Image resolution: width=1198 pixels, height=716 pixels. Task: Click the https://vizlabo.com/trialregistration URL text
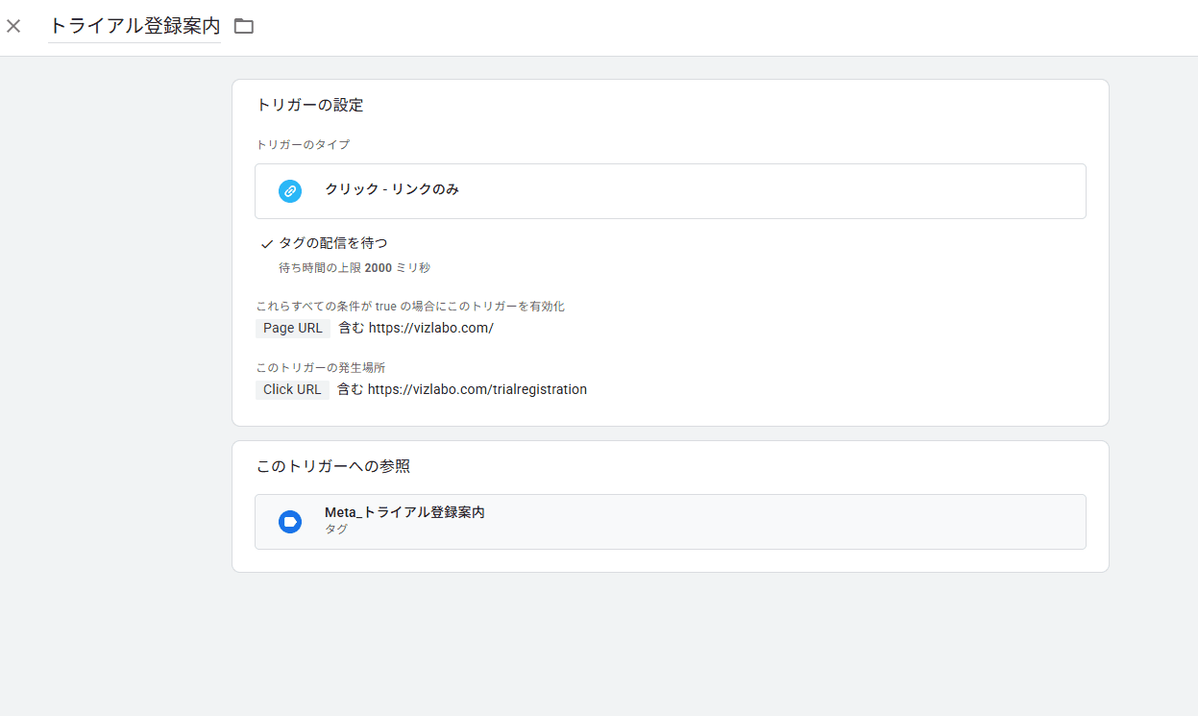(x=476, y=389)
